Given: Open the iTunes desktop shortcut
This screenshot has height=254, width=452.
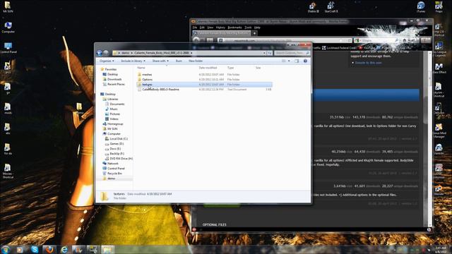Looking at the screenshot, I should point(421,7).
